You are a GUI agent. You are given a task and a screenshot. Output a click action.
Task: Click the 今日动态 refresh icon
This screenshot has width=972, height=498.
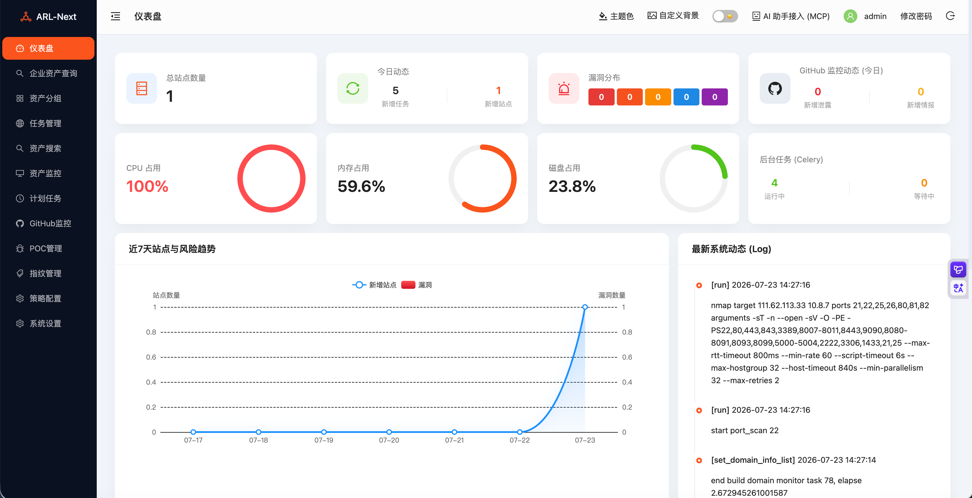point(353,88)
